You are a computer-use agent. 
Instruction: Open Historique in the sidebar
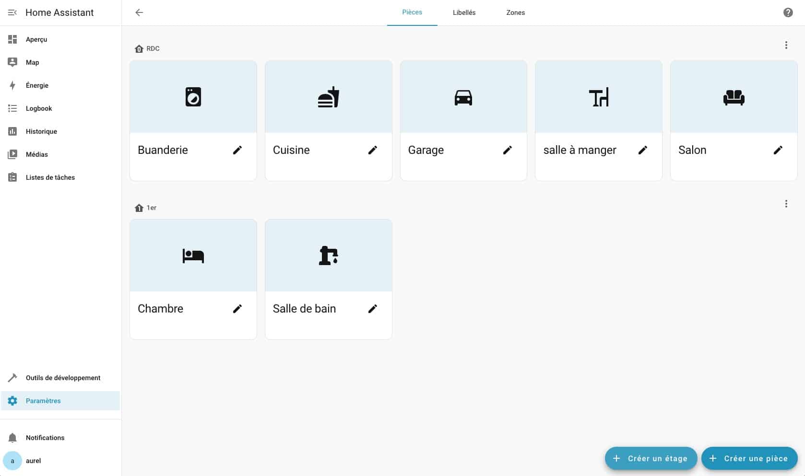click(60, 131)
